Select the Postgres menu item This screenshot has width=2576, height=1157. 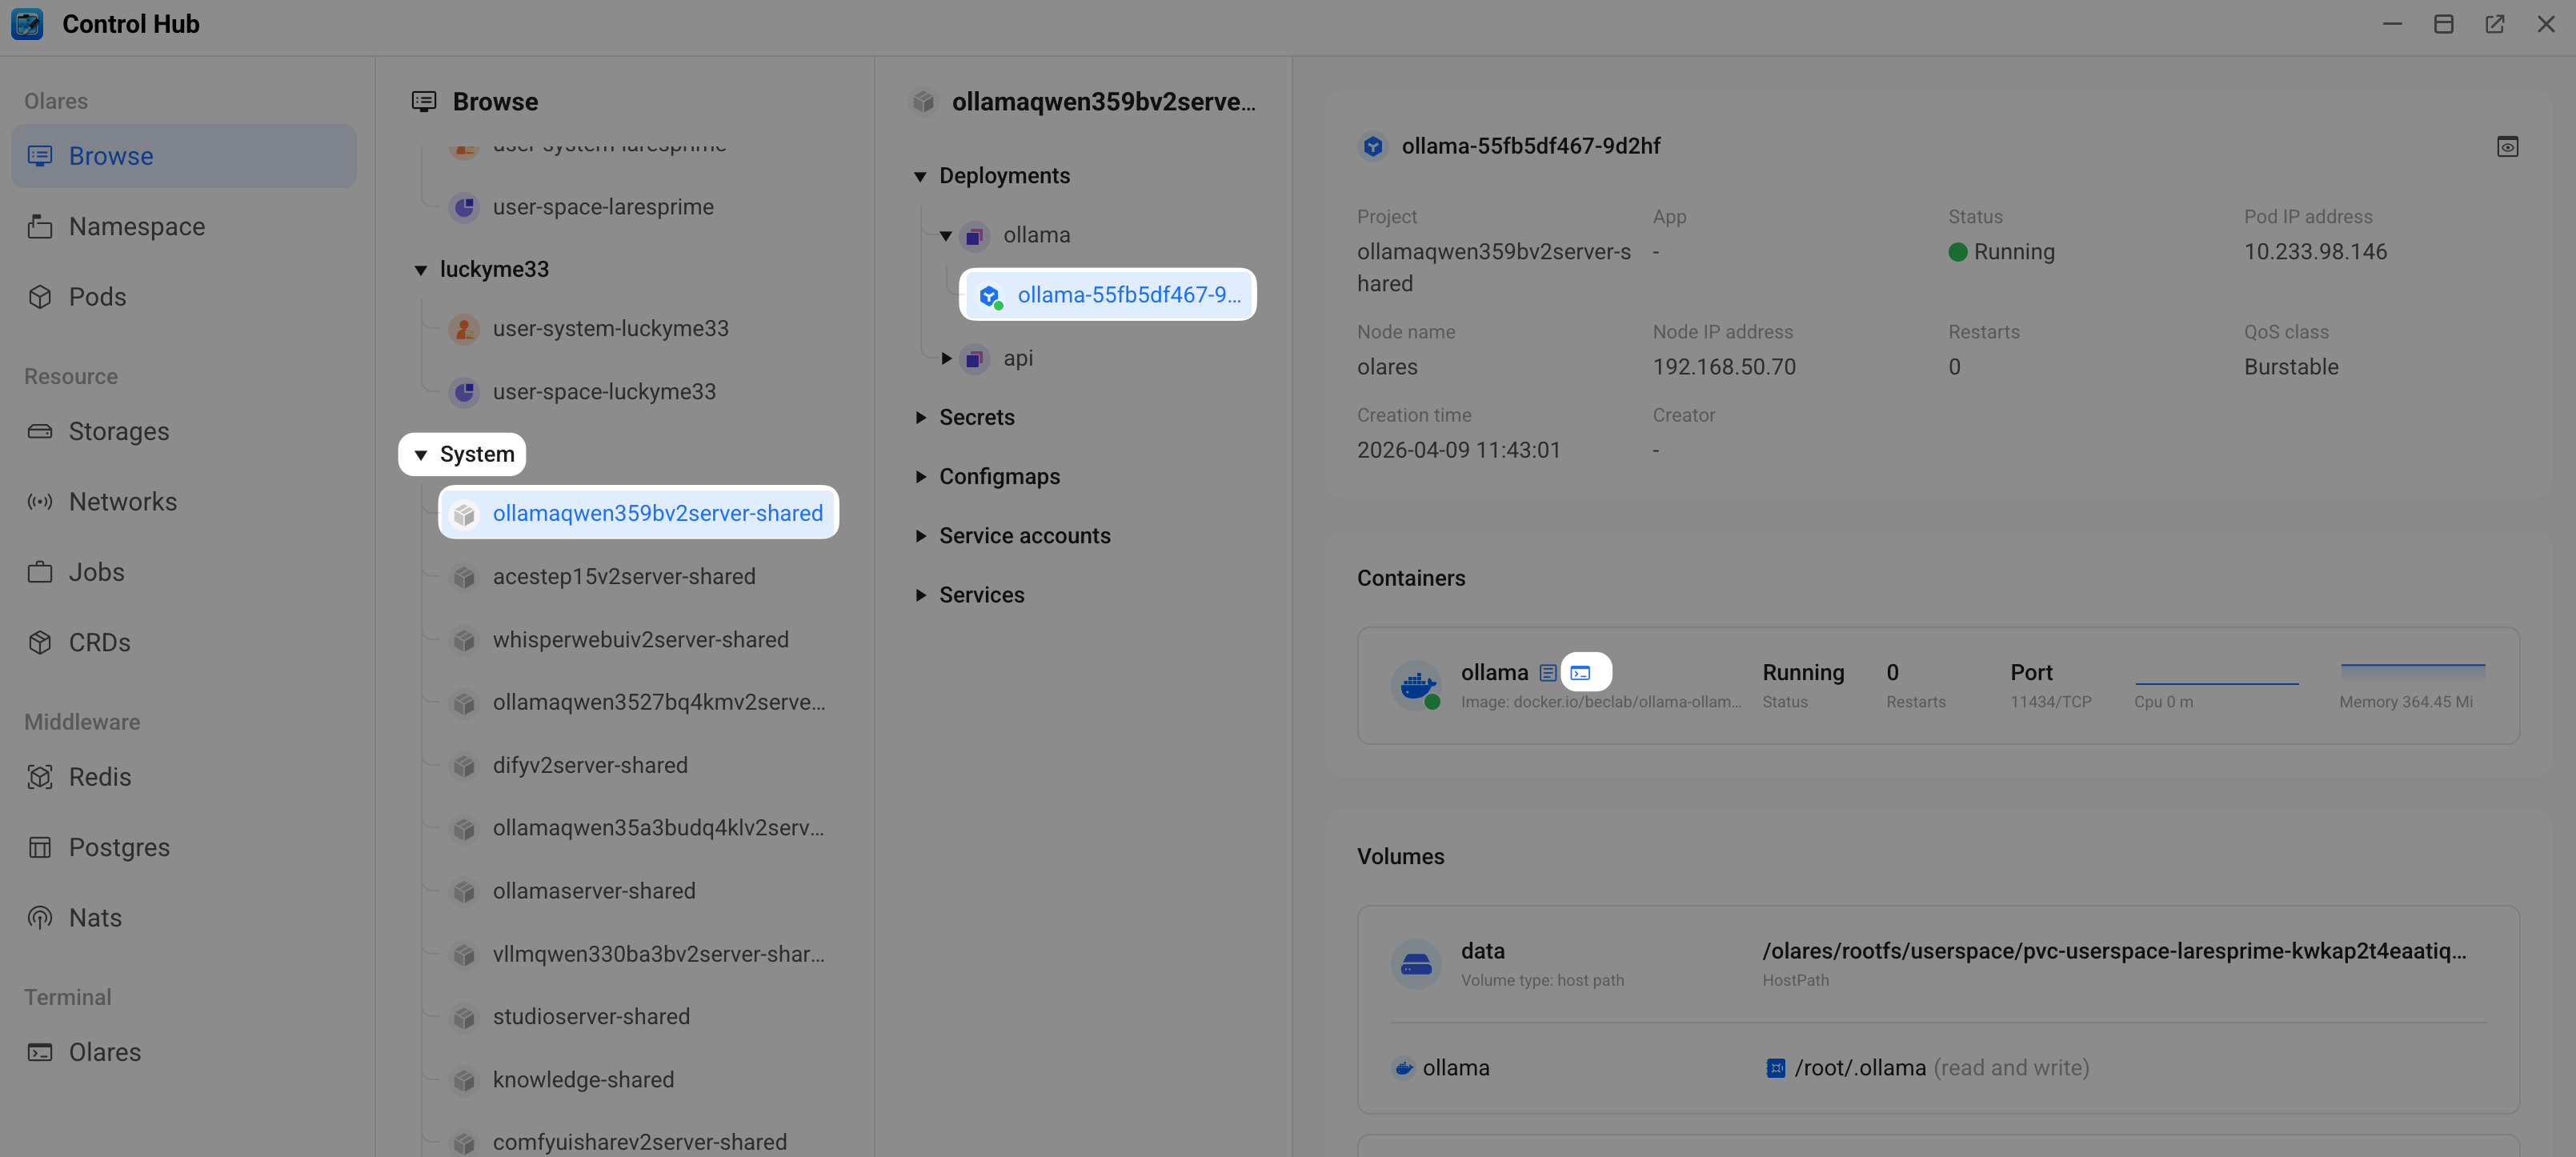(x=119, y=848)
